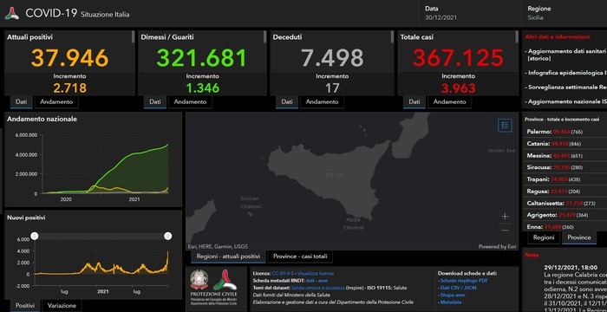Click the Italian Republic emblem in footer
607x312 pixels.
199,280
